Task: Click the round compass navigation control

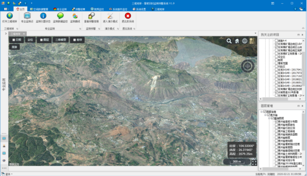Action: (x=248, y=66)
